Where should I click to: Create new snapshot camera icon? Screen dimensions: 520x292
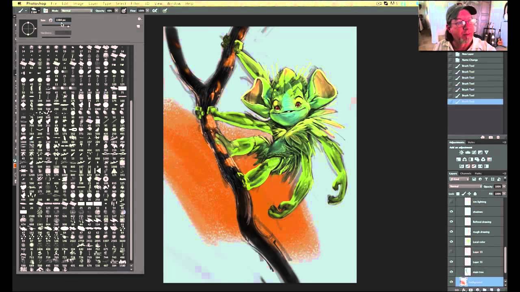490,137
